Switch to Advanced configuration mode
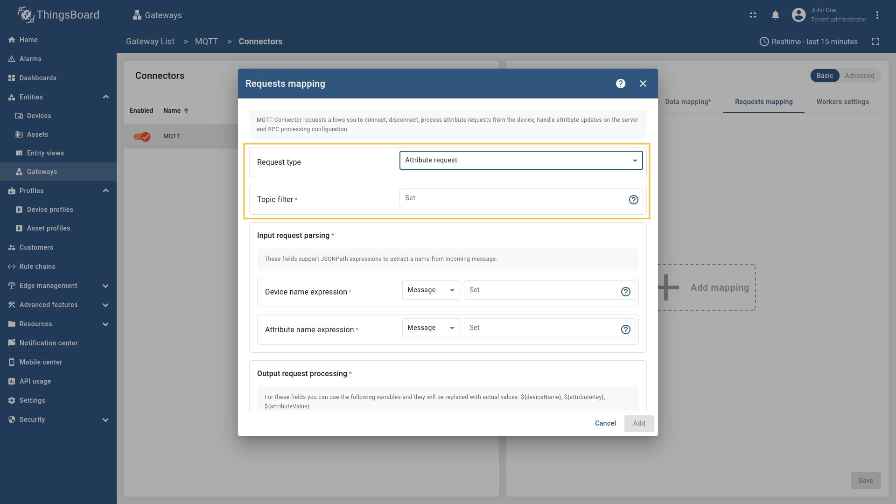Image resolution: width=896 pixels, height=504 pixels. (860, 76)
